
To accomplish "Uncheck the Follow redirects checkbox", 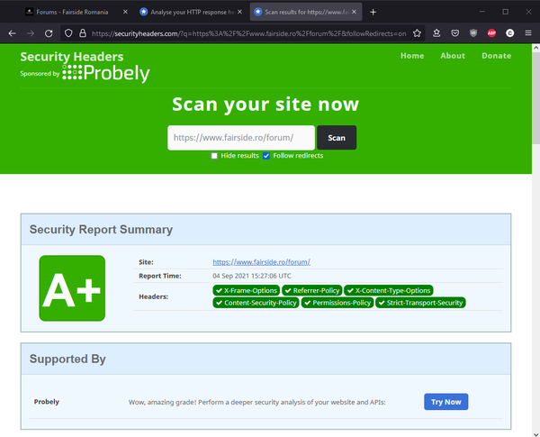I will point(266,156).
